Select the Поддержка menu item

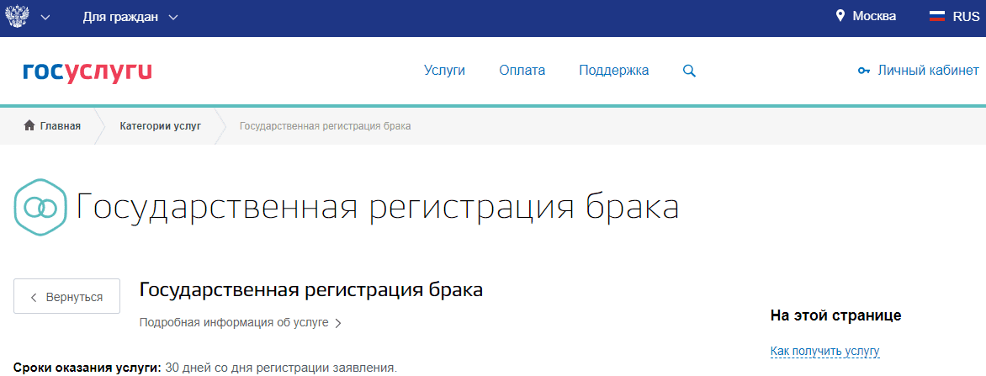(613, 71)
